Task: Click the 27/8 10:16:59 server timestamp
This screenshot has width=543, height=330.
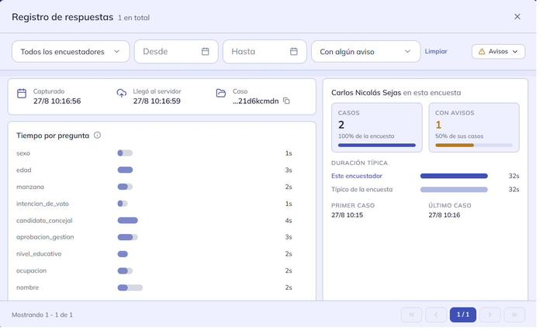Action: pos(157,101)
